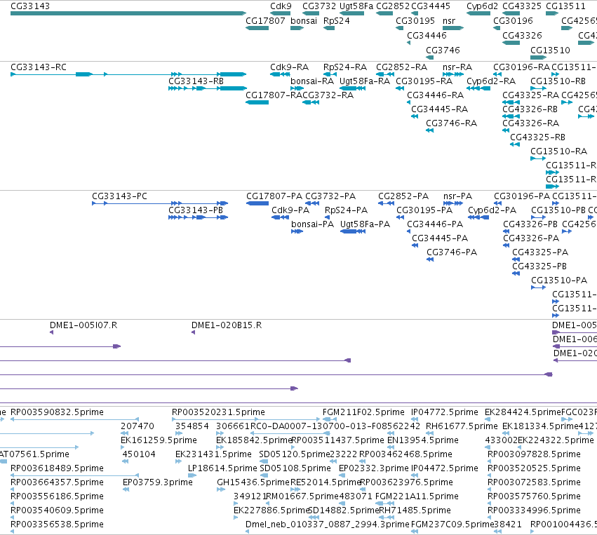Select the GH15436.5prime feature label
This screenshot has height=535, width=597.
(x=253, y=482)
